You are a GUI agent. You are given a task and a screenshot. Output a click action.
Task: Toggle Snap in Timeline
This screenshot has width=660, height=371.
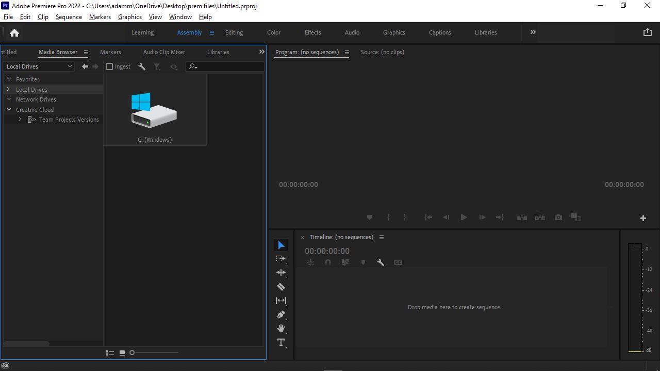328,262
